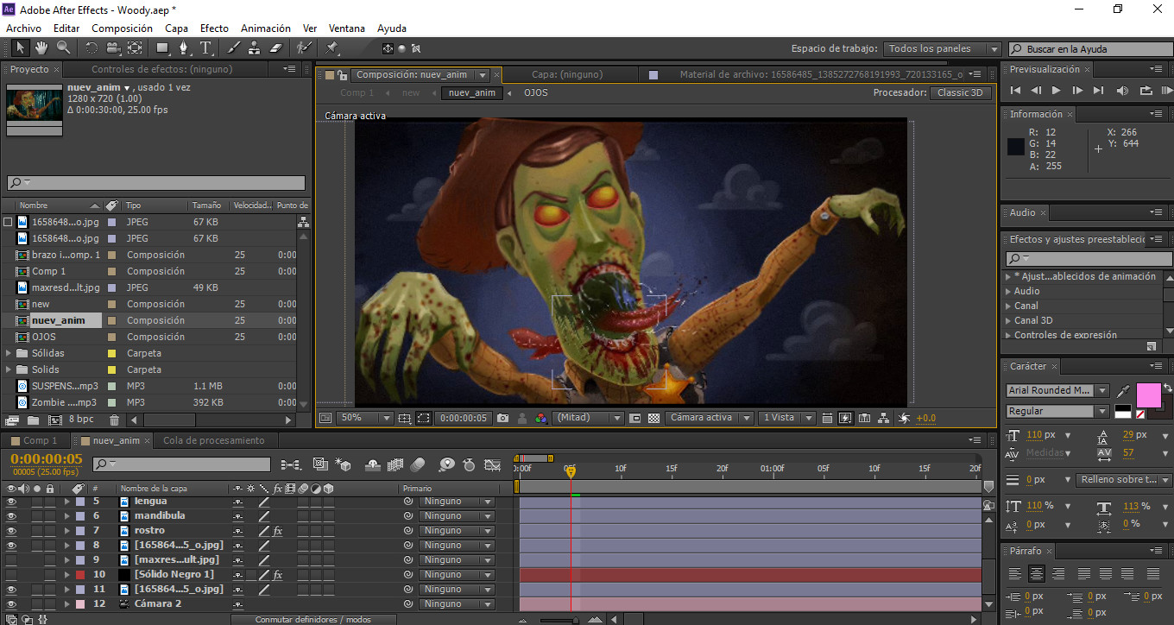
Task: Open the Ventana menu
Action: pos(345,28)
